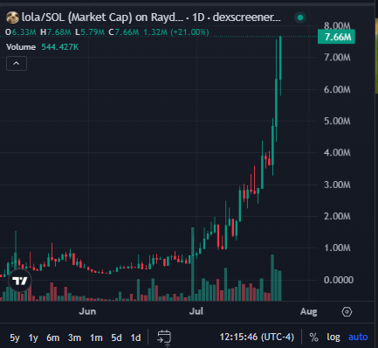Click the Low value L5.79M

pos(90,32)
